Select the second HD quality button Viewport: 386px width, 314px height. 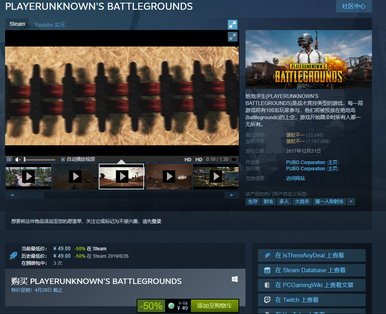click(x=199, y=159)
